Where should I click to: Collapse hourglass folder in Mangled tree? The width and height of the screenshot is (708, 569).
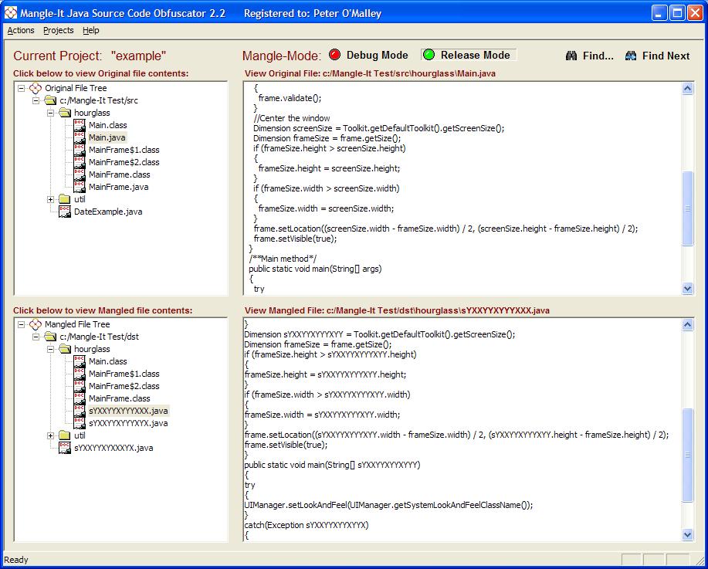[x=51, y=349]
